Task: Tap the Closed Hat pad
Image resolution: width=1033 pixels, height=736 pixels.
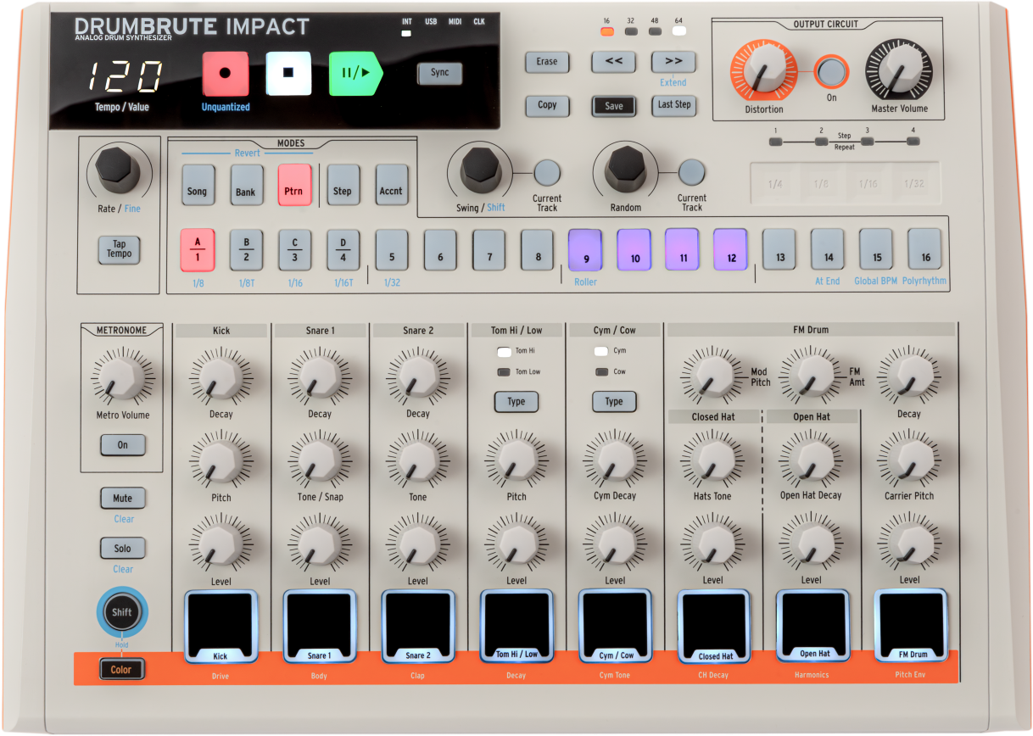Action: [x=712, y=624]
